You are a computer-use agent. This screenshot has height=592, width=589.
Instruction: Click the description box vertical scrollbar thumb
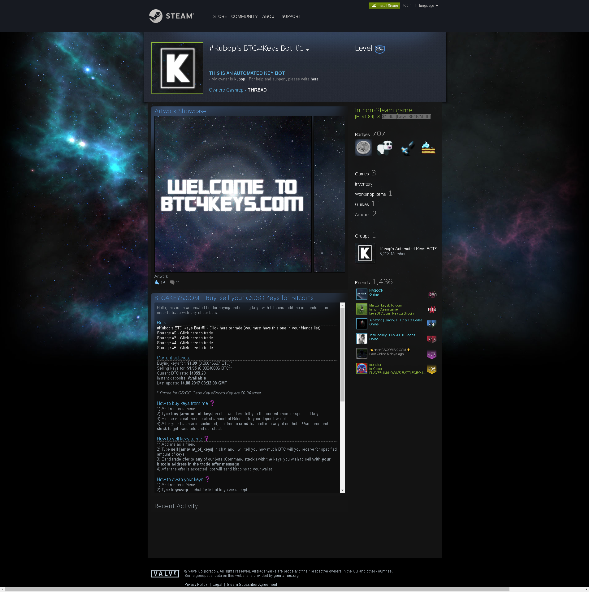pos(342,355)
